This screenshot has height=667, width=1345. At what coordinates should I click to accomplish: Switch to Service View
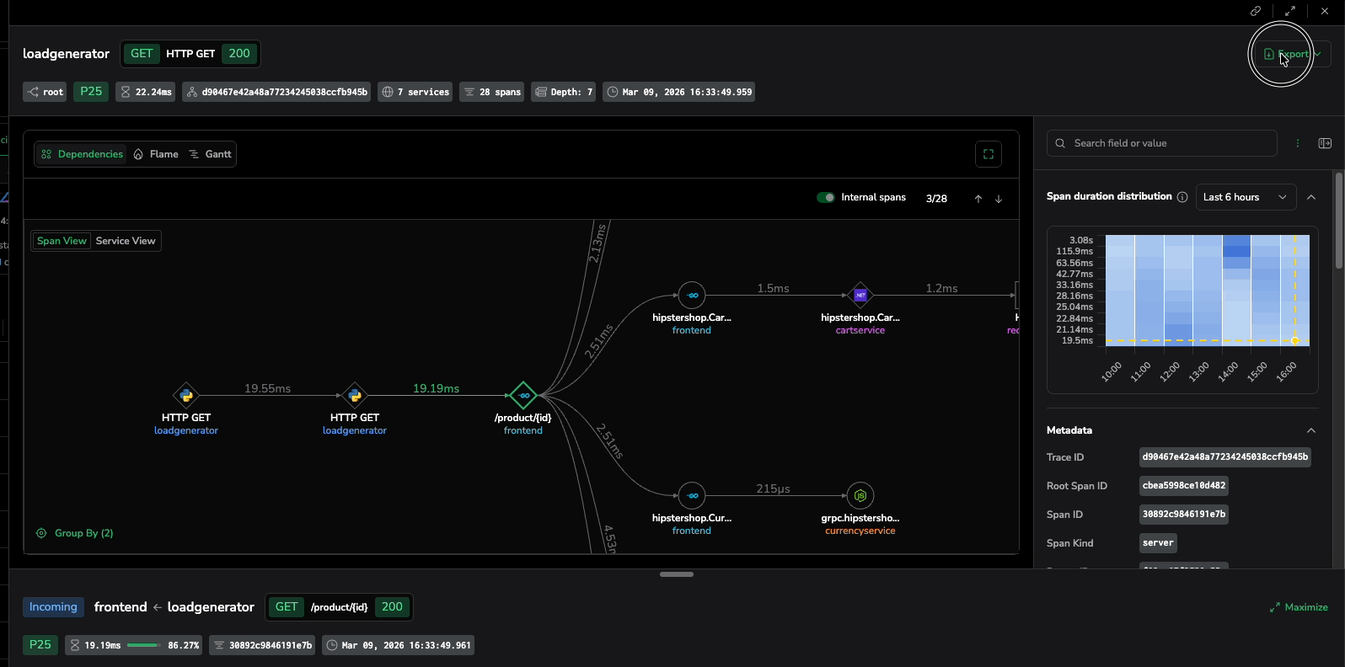coord(126,241)
